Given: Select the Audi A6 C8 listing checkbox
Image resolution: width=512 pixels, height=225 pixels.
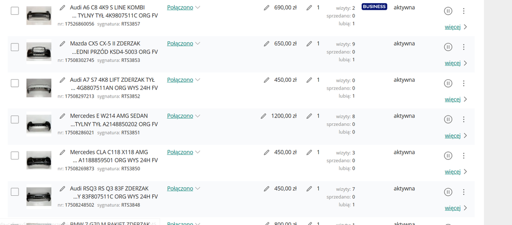Looking at the screenshot, I should [15, 11].
